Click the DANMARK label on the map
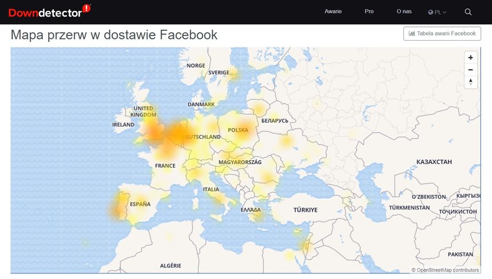This screenshot has width=492, height=279. [201, 104]
